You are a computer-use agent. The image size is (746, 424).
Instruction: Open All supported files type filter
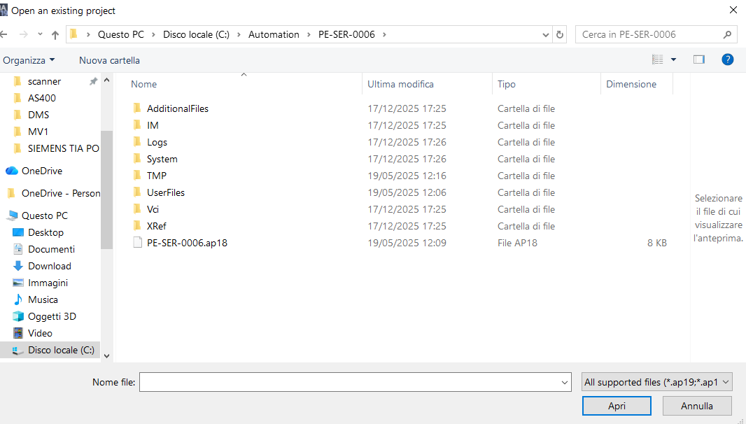[656, 382]
